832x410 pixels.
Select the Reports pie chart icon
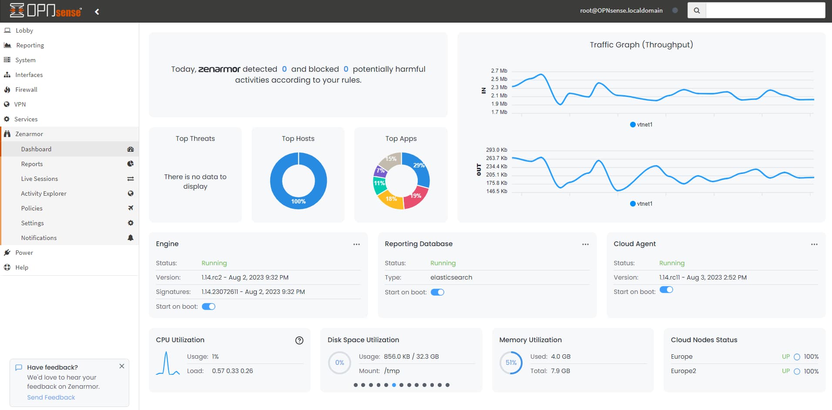pyautogui.click(x=131, y=164)
